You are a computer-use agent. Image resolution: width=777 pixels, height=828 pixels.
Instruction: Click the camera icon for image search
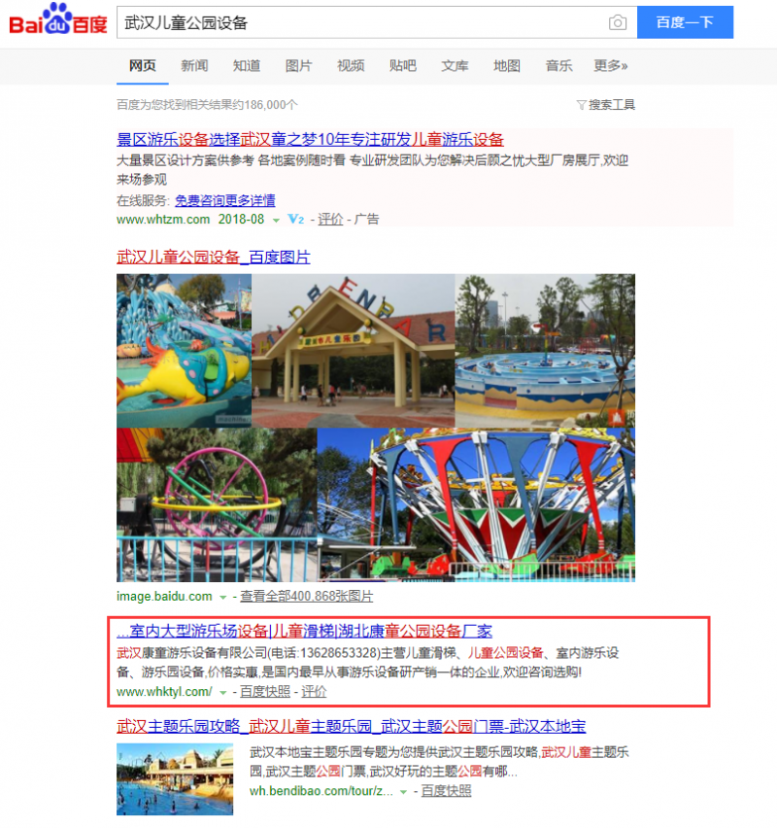click(x=618, y=21)
